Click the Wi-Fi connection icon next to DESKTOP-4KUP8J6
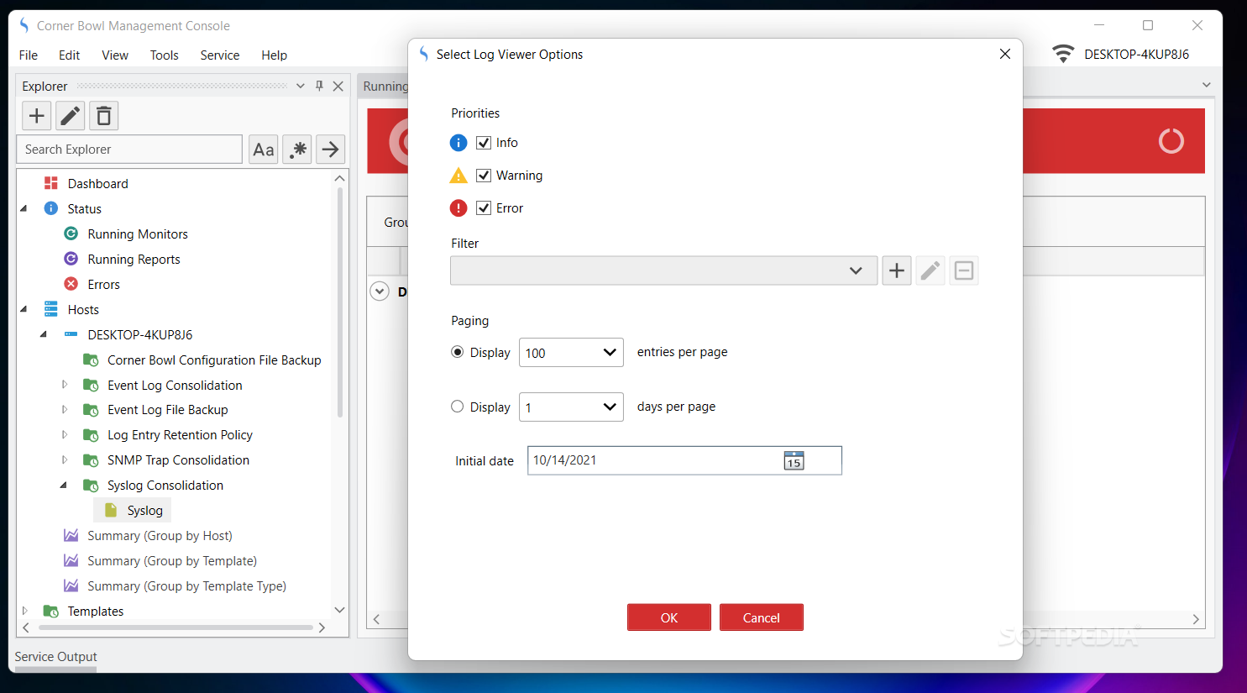Viewport: 1247px width, 693px height. pos(1063,54)
